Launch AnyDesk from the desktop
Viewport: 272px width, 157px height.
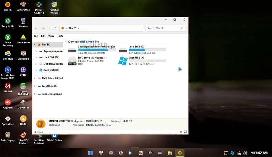point(8,103)
